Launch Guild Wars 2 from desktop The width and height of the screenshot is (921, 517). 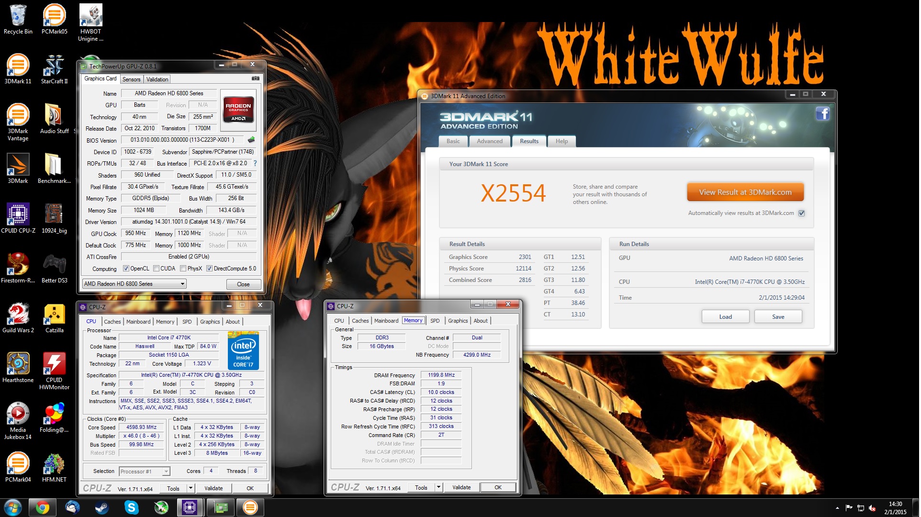click(18, 318)
